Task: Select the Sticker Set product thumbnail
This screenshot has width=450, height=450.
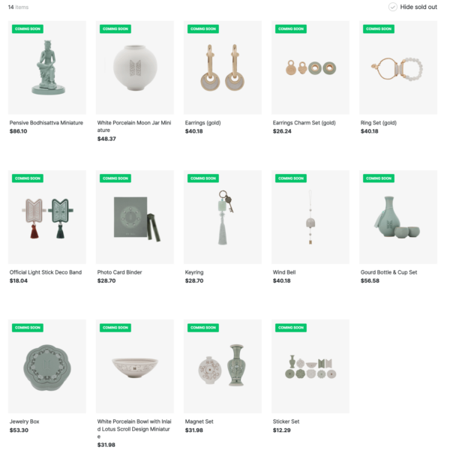Action: 310,366
